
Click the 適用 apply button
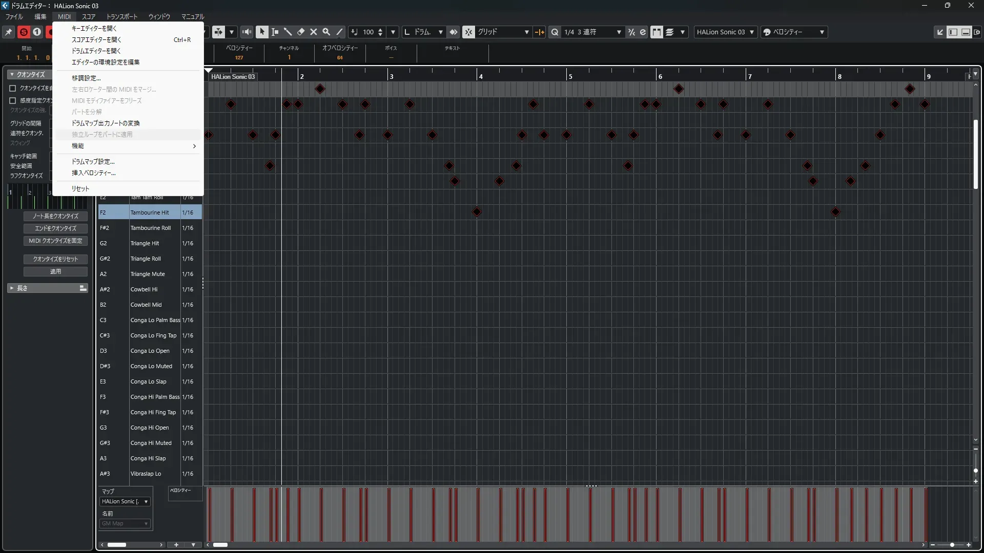pos(55,271)
